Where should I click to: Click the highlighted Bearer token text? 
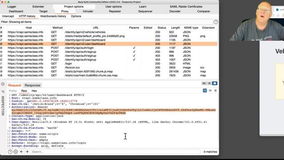[x=114, y=112]
